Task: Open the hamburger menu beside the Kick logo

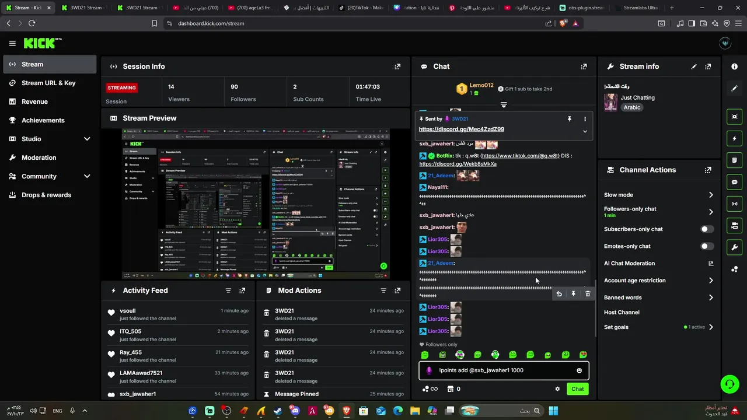Action: click(12, 43)
